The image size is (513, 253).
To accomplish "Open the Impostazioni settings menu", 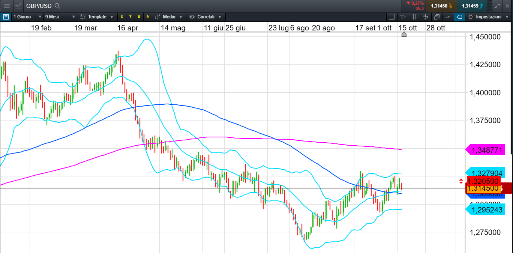I will 489,17.
